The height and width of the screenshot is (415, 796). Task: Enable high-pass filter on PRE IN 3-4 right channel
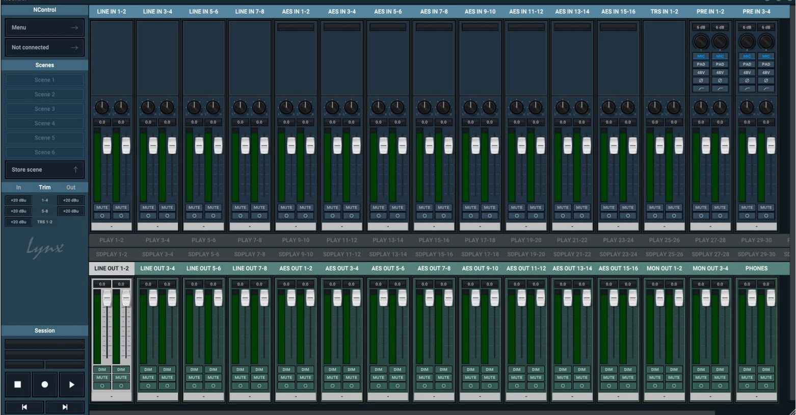pos(766,89)
